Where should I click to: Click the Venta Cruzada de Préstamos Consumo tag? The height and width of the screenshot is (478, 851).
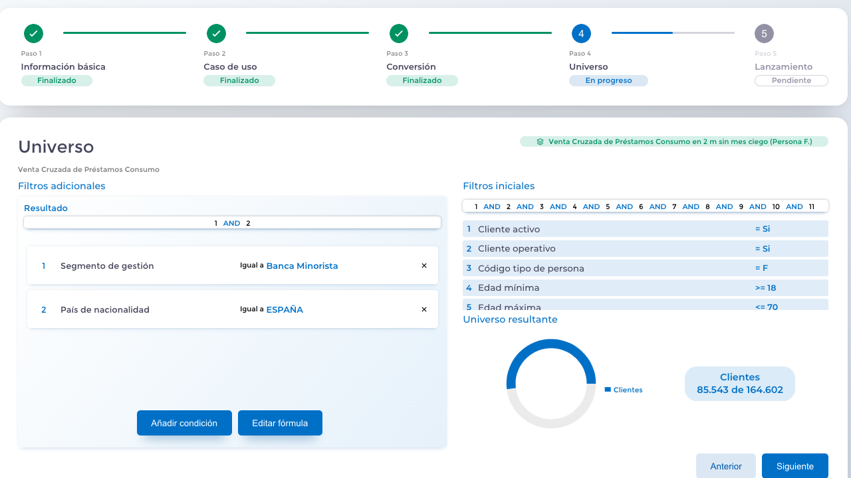click(x=674, y=141)
